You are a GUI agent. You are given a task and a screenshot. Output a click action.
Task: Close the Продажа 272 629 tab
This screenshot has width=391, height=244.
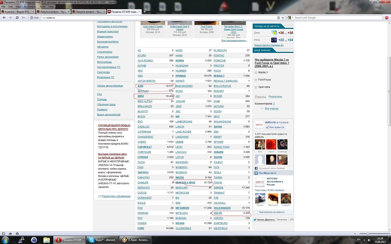click(139, 12)
